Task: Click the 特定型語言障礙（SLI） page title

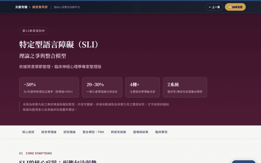Action: pyautogui.click(x=59, y=44)
